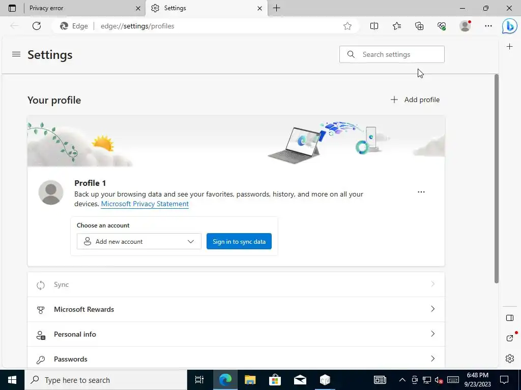Click the Search settings field

[x=392, y=54]
